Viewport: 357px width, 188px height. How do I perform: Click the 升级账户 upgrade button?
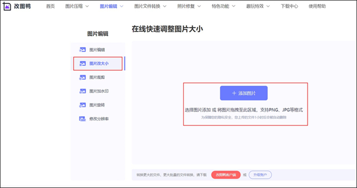(260, 175)
